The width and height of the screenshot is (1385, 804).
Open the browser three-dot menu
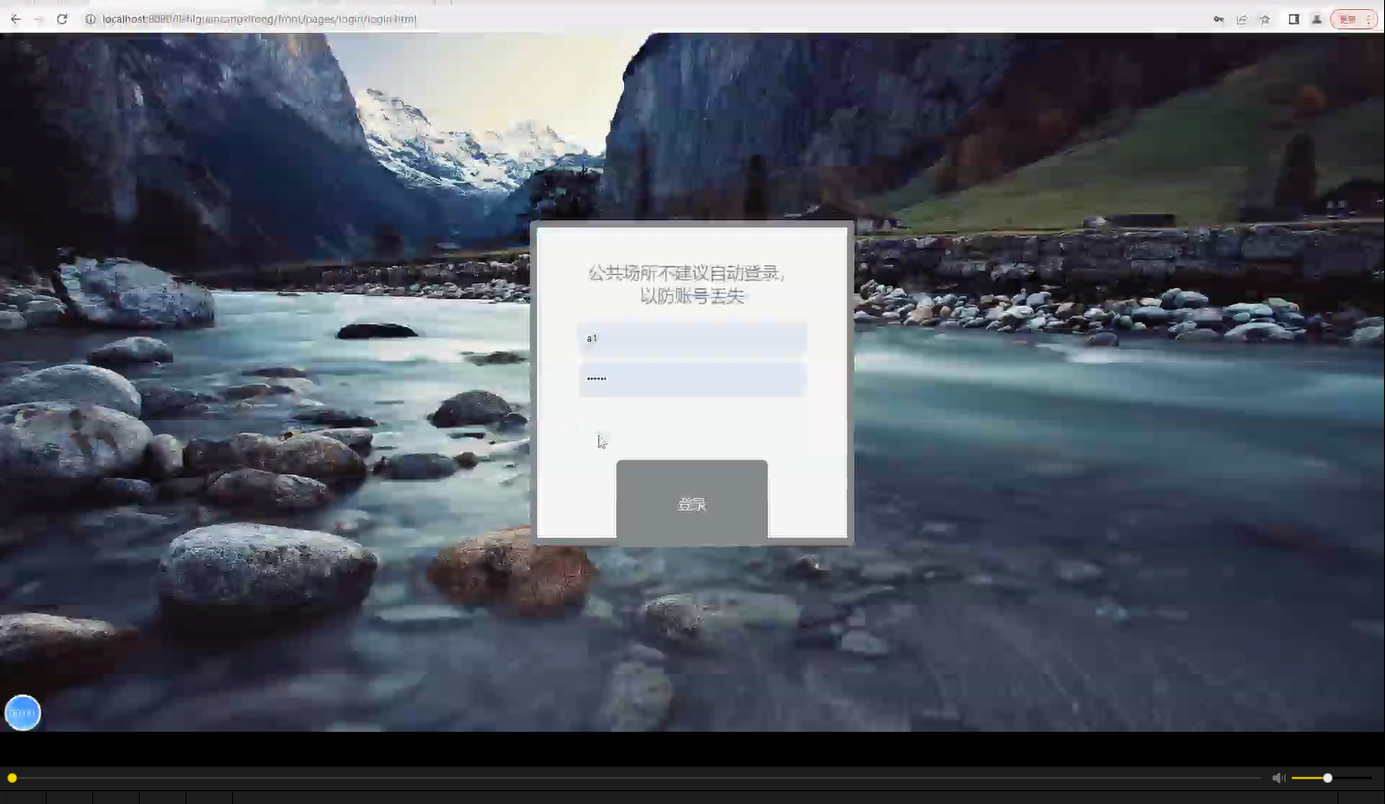1368,19
